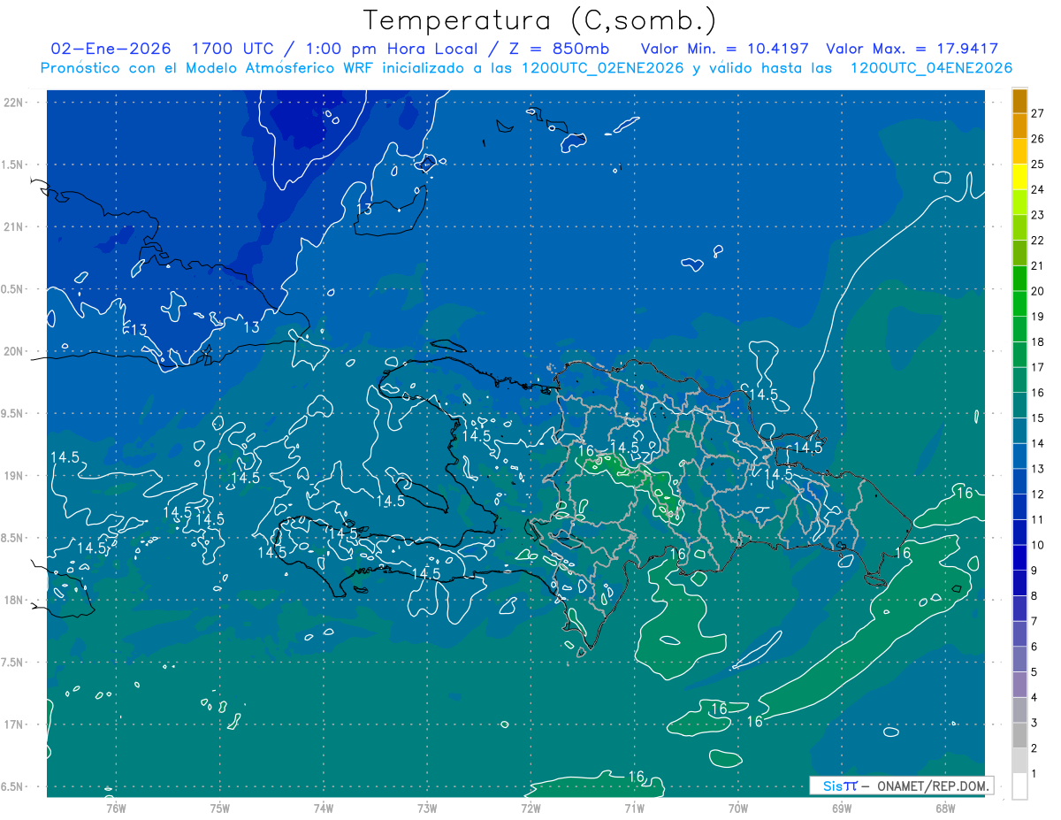Click the 'ONAMET/REP.DOM.' credit label

[932, 786]
